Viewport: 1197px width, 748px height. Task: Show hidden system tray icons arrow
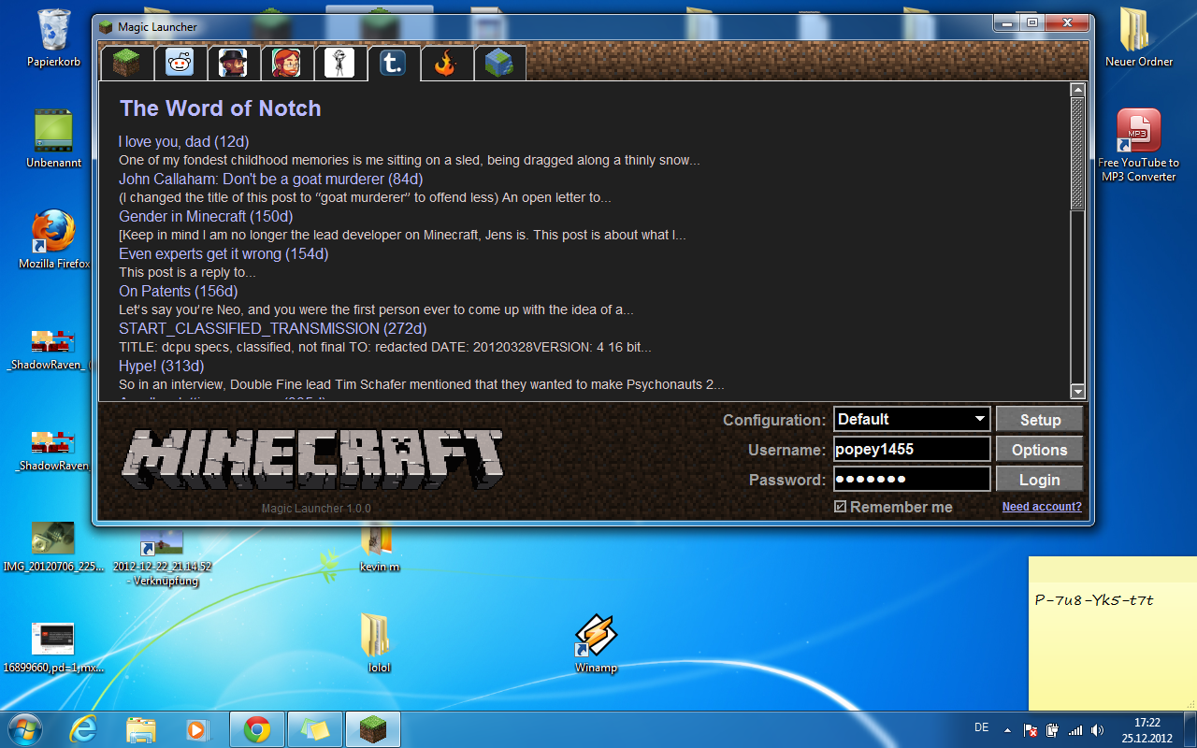click(1007, 729)
